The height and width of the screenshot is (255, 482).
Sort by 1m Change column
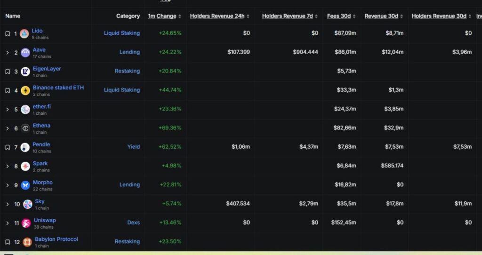pos(164,16)
